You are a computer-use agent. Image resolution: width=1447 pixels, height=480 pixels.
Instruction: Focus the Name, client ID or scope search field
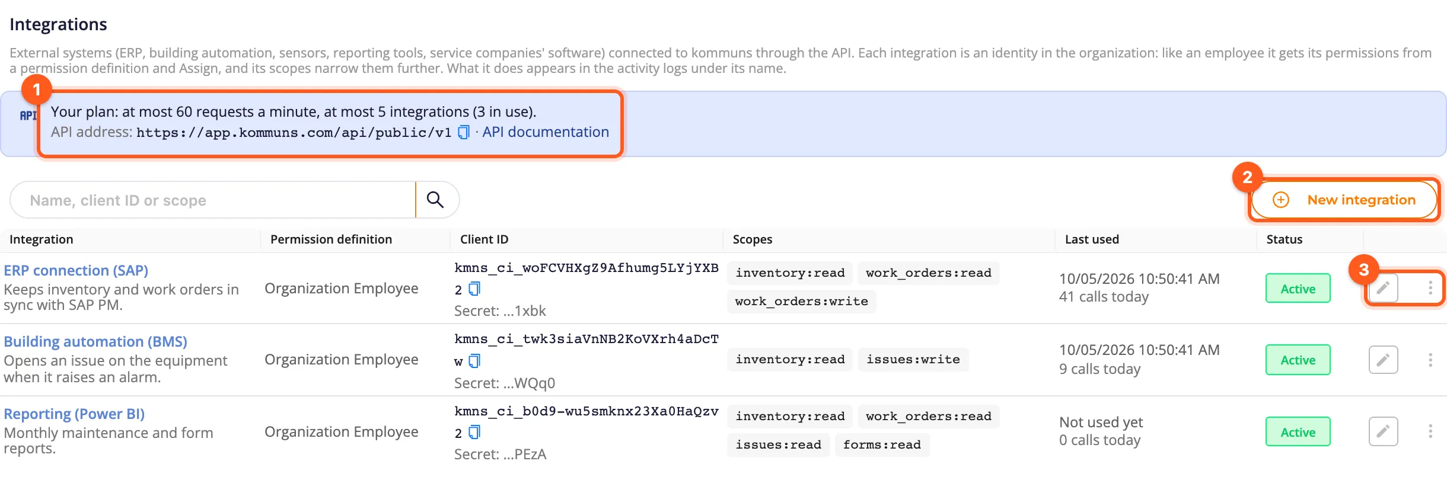(x=213, y=200)
